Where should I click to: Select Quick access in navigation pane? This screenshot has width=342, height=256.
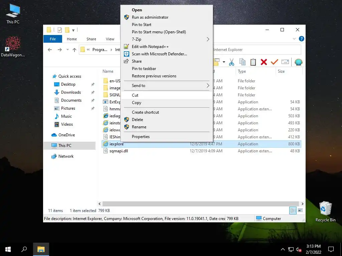(69, 76)
